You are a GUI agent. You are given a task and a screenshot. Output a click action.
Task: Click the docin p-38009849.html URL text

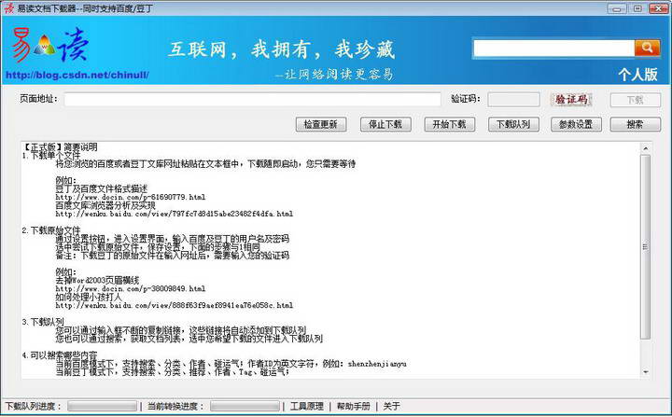click(131, 289)
